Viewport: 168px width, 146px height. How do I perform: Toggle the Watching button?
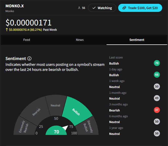point(102,8)
